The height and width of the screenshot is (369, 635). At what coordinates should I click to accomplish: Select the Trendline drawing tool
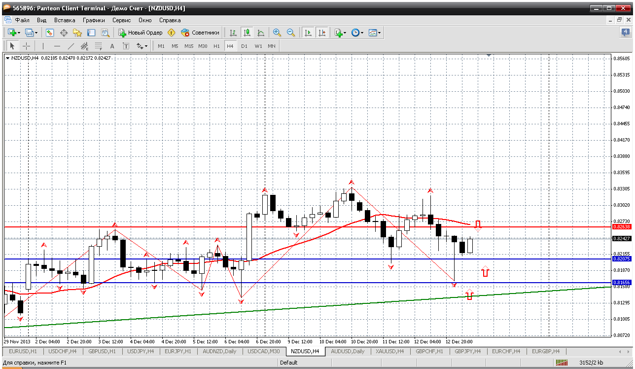click(71, 46)
